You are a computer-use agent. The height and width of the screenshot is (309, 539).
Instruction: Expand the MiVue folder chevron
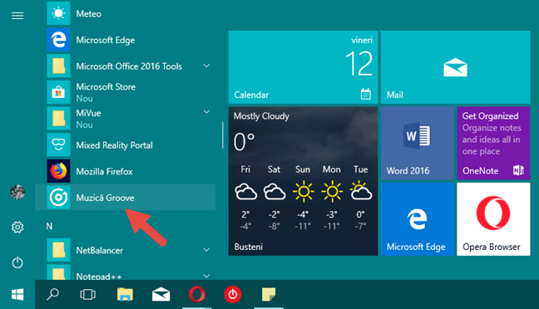point(206,112)
